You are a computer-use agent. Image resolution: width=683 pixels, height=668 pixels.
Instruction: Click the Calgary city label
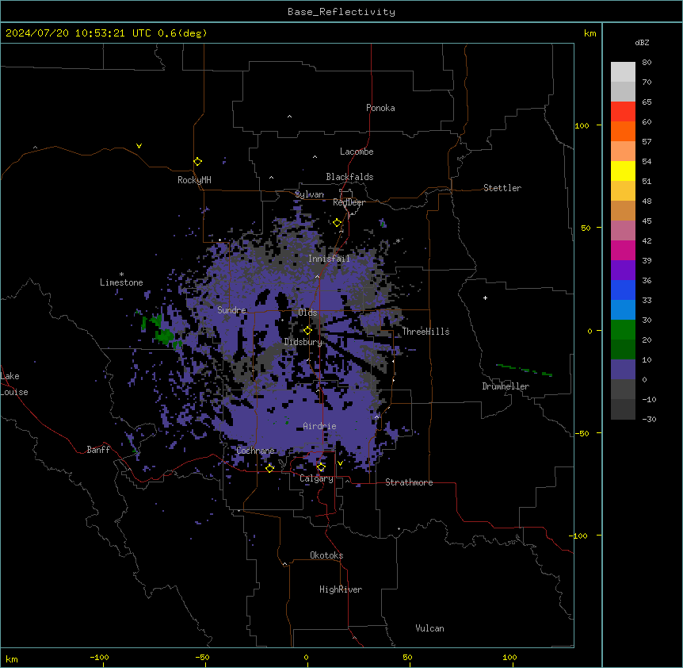tap(317, 478)
